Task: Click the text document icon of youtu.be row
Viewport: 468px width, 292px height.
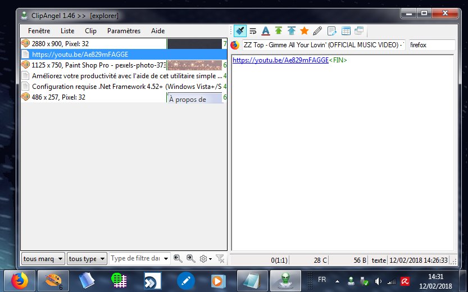Action: (26, 55)
